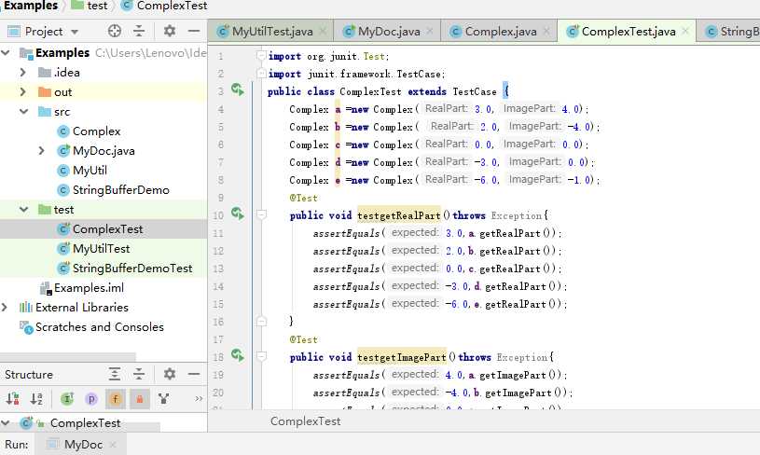The height and width of the screenshot is (455, 760).
Task: Click the testgetRealPart method name
Action: click(399, 215)
